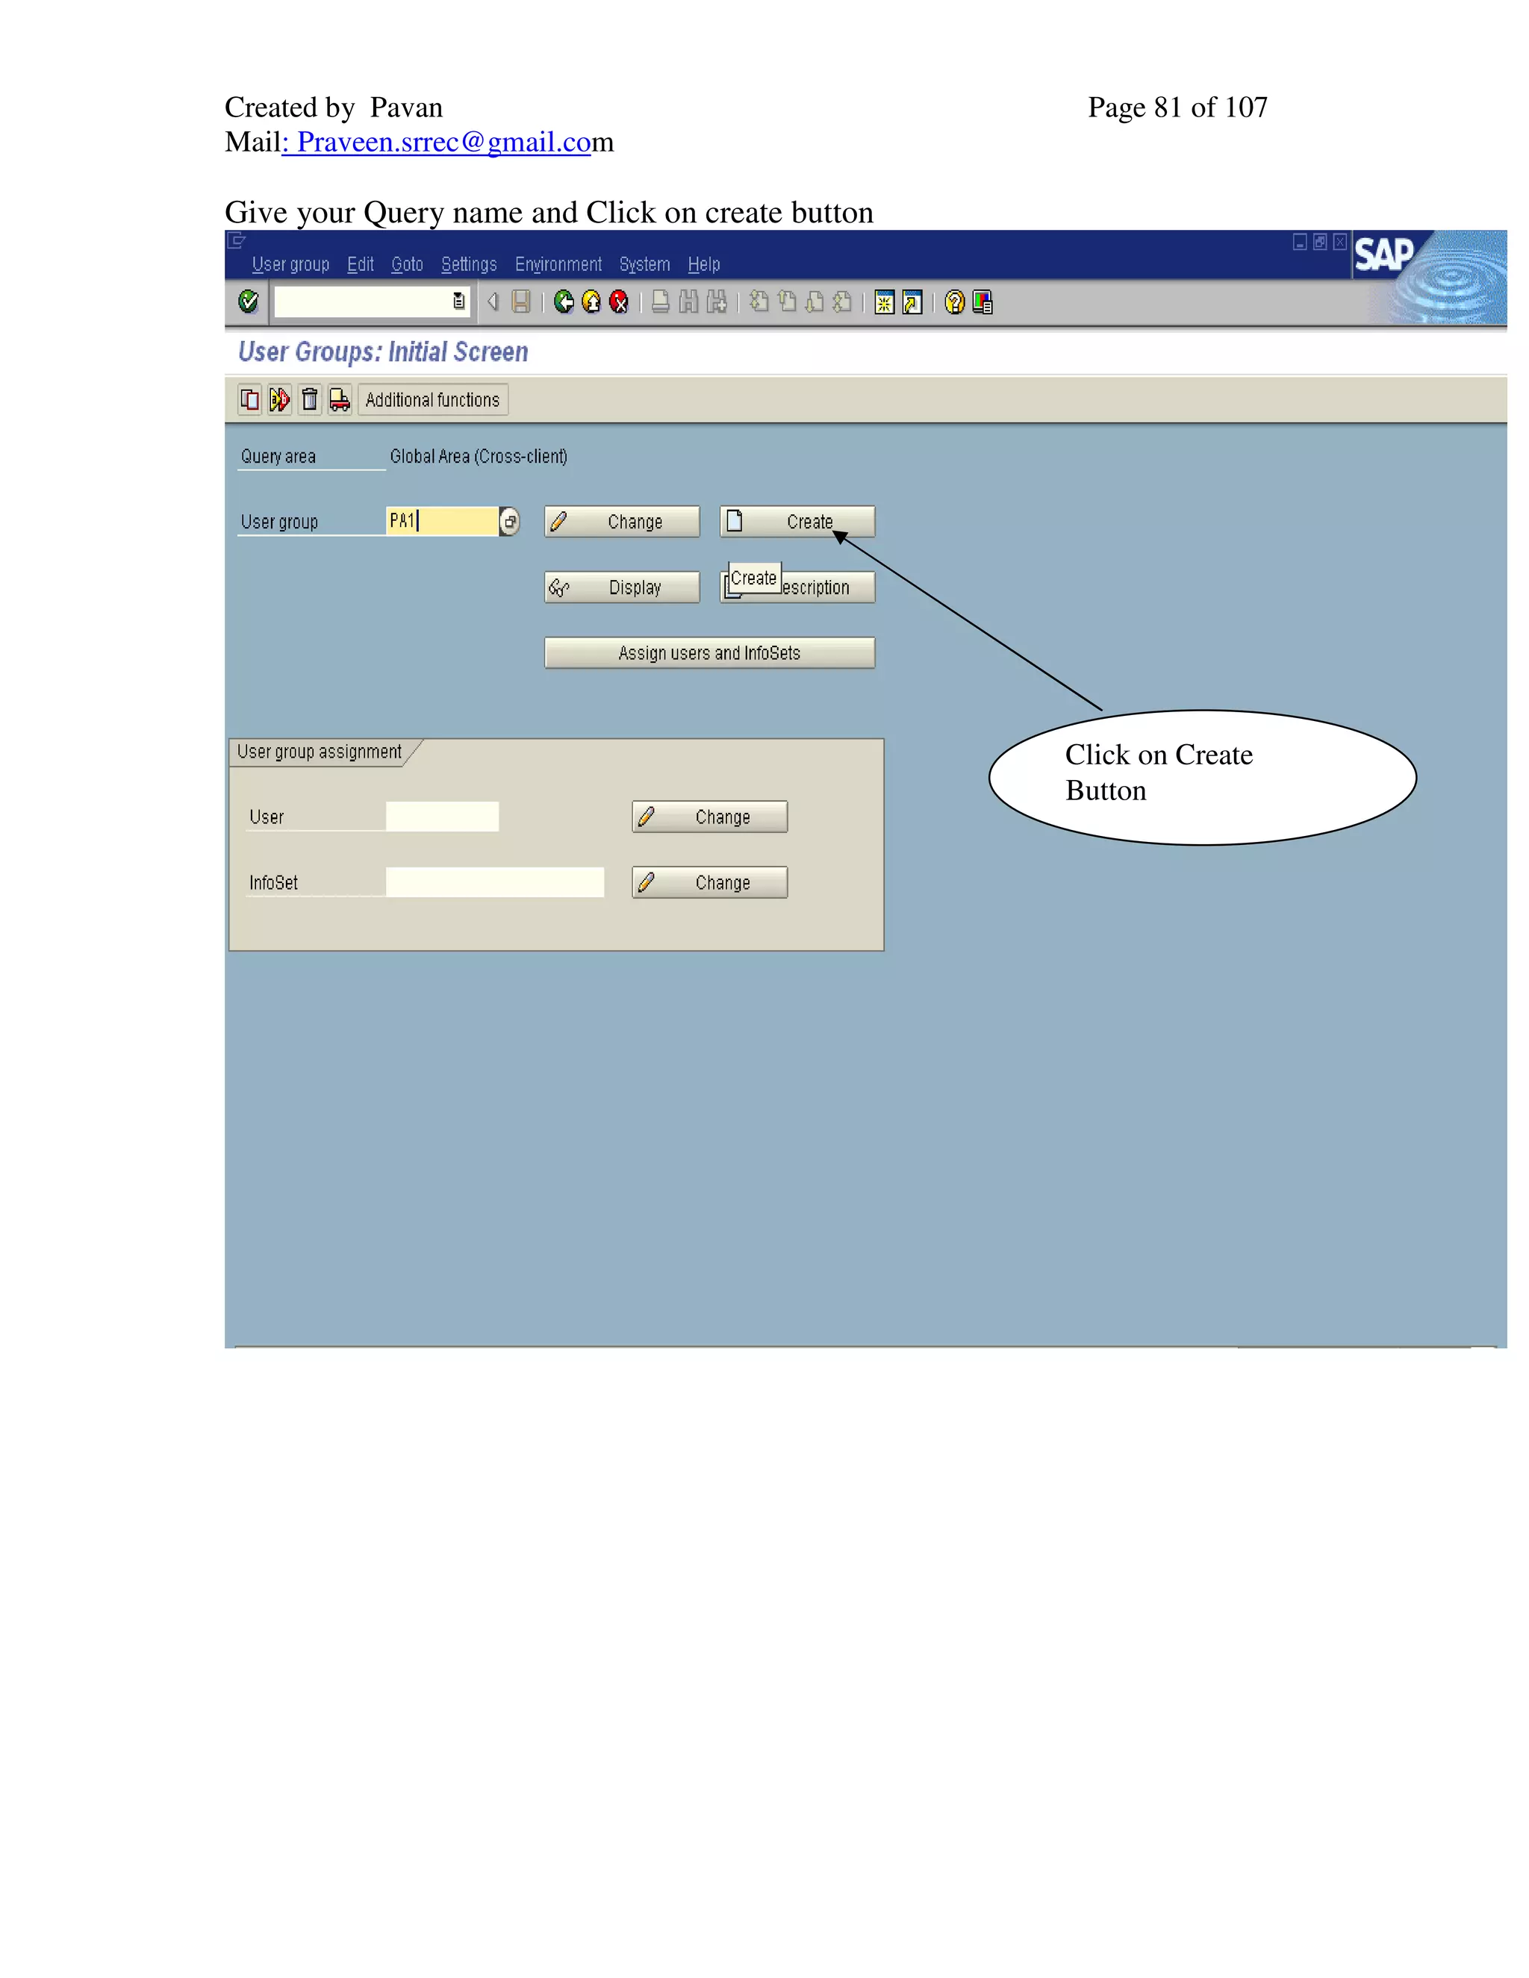Click the red Cancel icon
This screenshot has height=1978, width=1529.
pyautogui.click(x=620, y=302)
